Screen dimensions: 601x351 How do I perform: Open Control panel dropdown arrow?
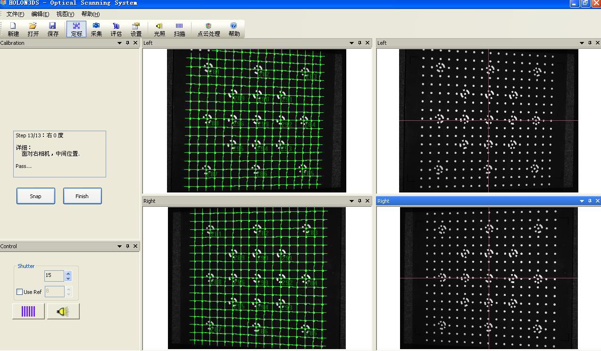[119, 246]
